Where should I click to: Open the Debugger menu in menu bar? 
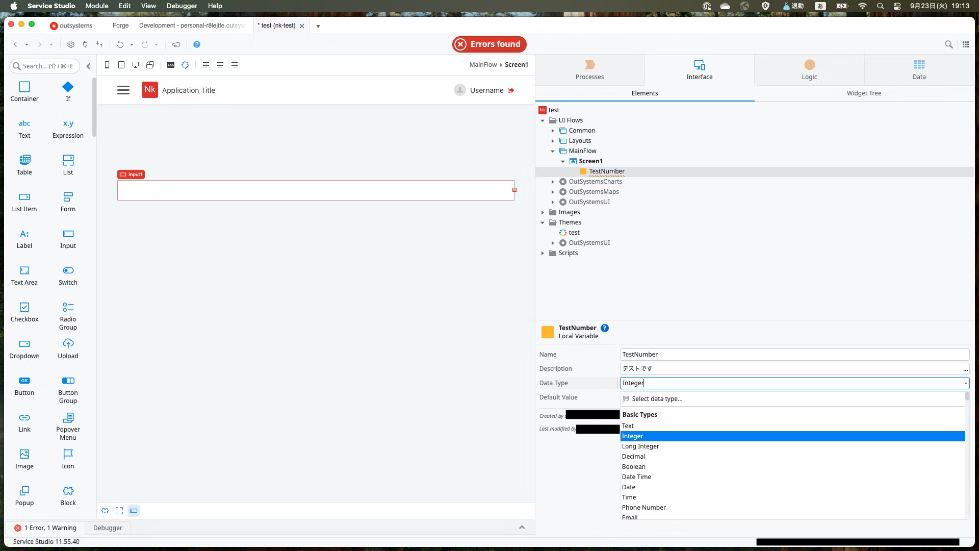tap(182, 6)
